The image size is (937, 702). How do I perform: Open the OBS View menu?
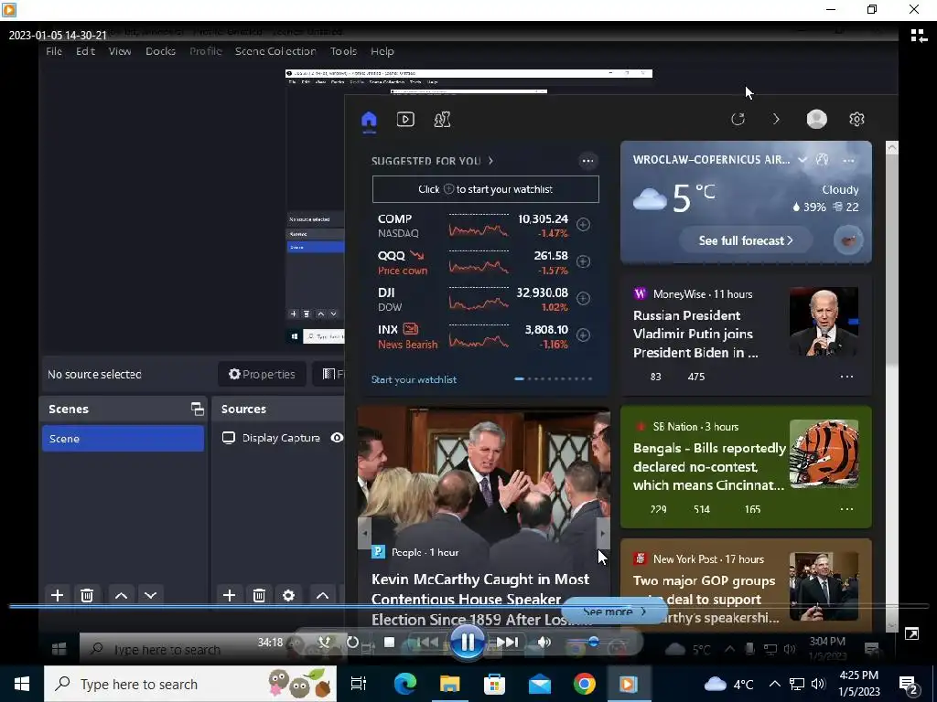pos(120,51)
